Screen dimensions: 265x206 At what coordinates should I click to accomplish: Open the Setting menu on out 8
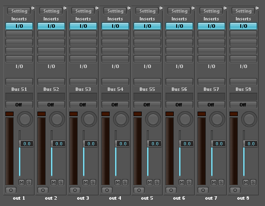243,11
